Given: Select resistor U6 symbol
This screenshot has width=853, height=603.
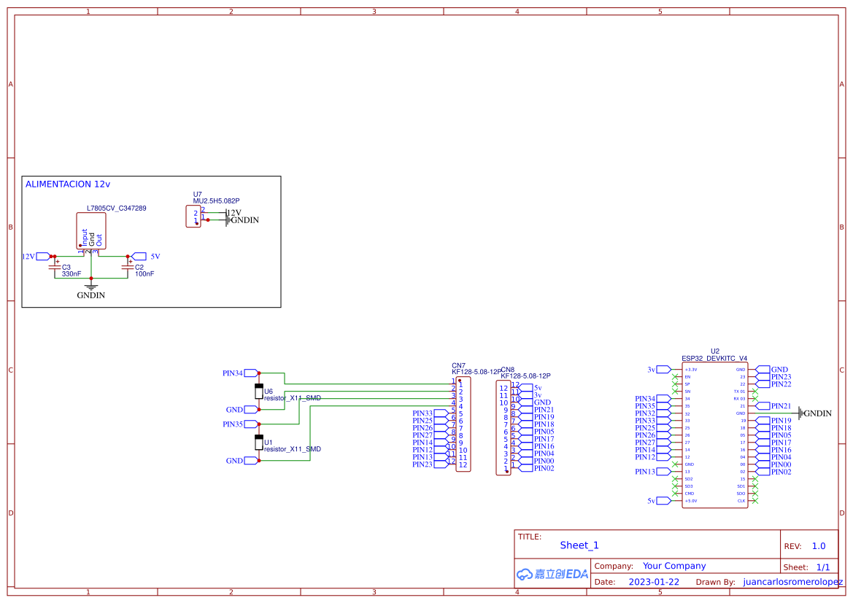Looking at the screenshot, I should (258, 392).
